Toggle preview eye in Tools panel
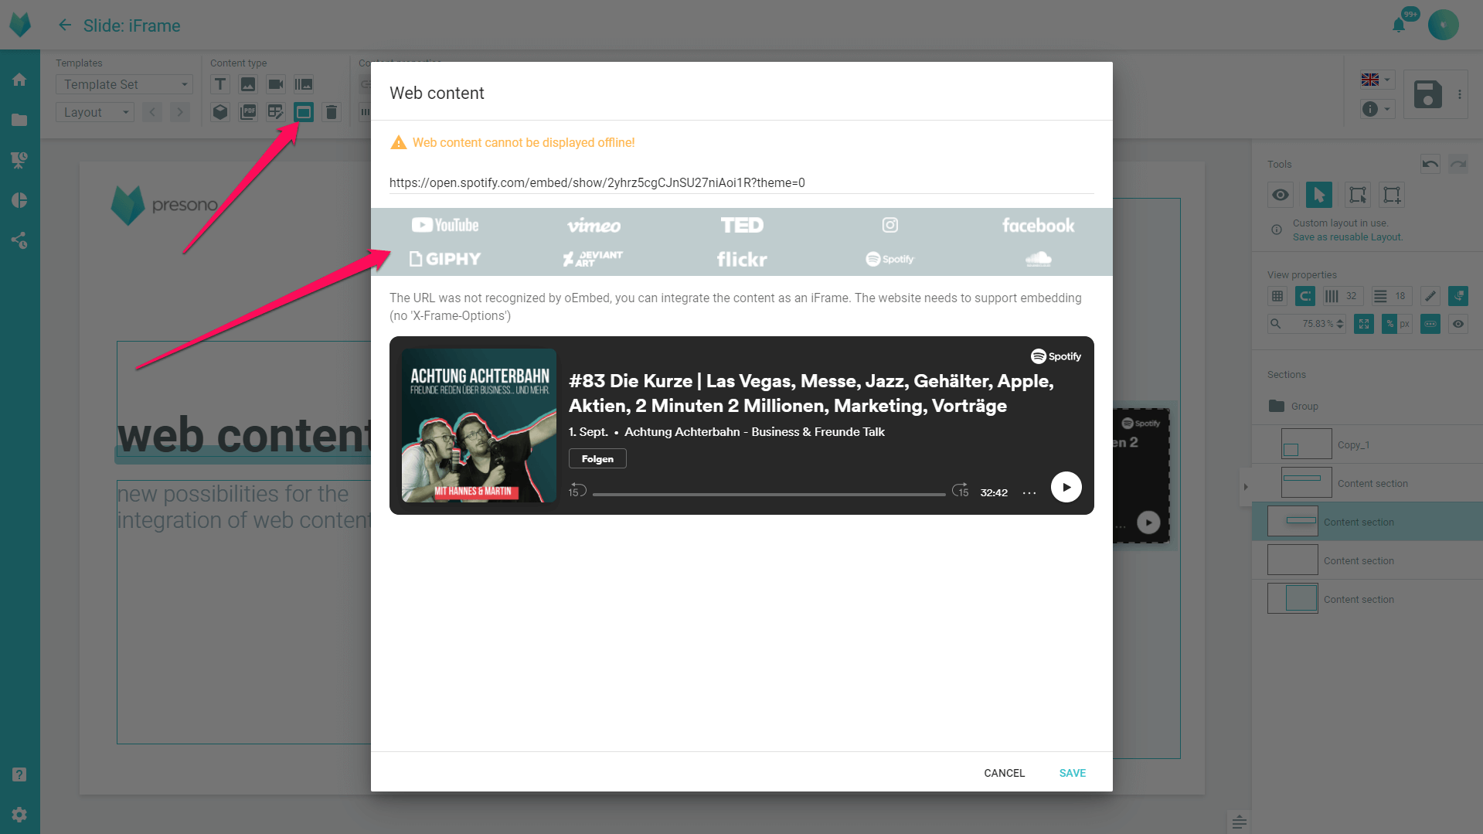This screenshot has height=834, width=1483. tap(1281, 195)
